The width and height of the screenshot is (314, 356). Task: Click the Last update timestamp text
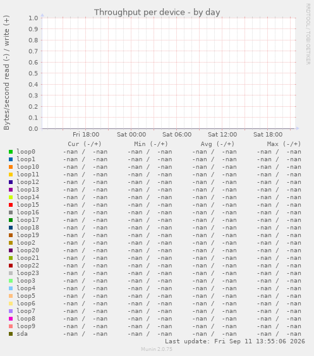235,341
